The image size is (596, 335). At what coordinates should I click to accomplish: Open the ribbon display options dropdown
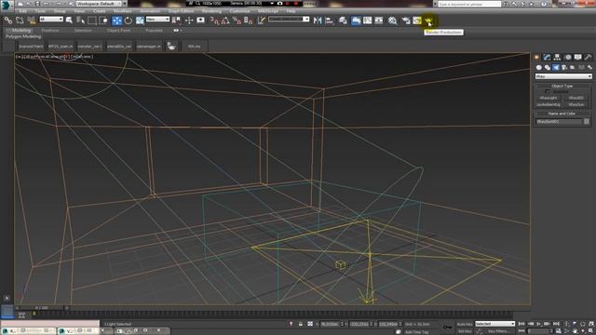177,31
